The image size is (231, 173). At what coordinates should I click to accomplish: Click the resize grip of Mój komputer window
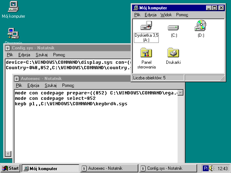222,79
